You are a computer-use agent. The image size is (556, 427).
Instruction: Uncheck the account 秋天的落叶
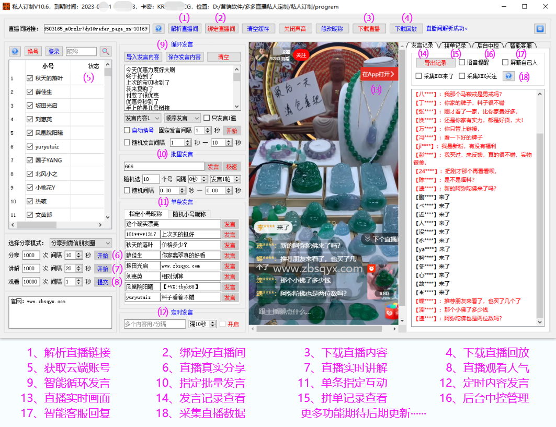click(x=30, y=78)
